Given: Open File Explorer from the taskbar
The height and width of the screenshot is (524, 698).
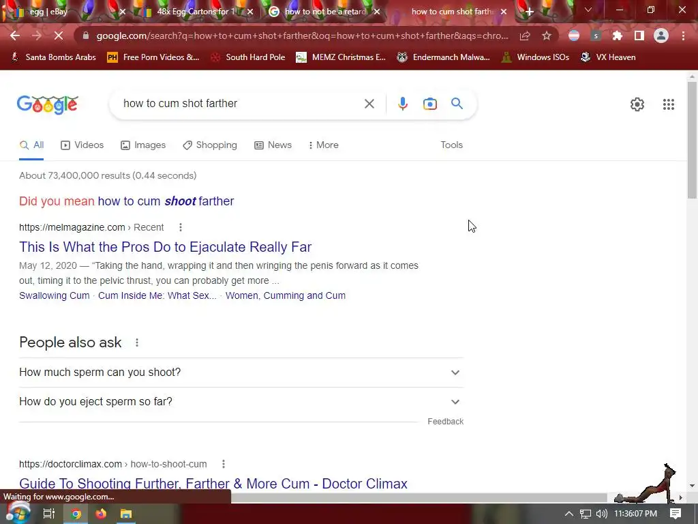Looking at the screenshot, I should pyautogui.click(x=126, y=514).
